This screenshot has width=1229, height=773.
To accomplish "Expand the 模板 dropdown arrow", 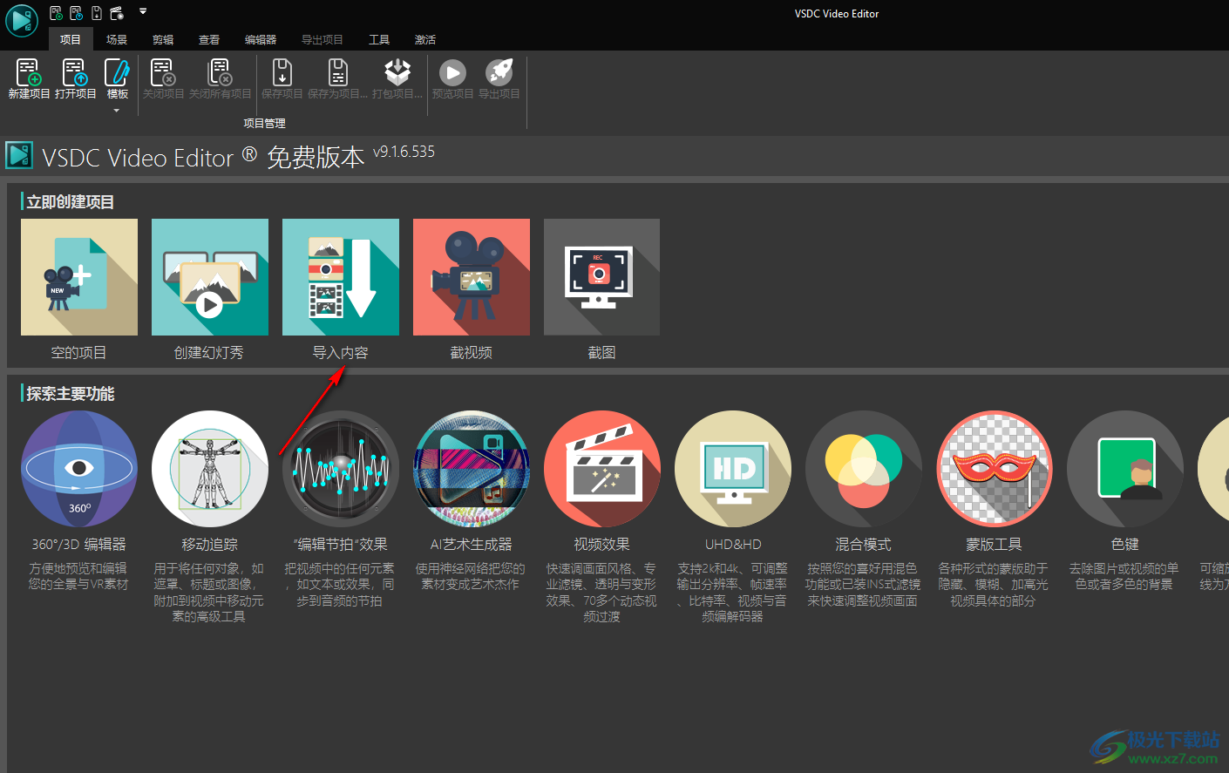I will click(x=117, y=111).
